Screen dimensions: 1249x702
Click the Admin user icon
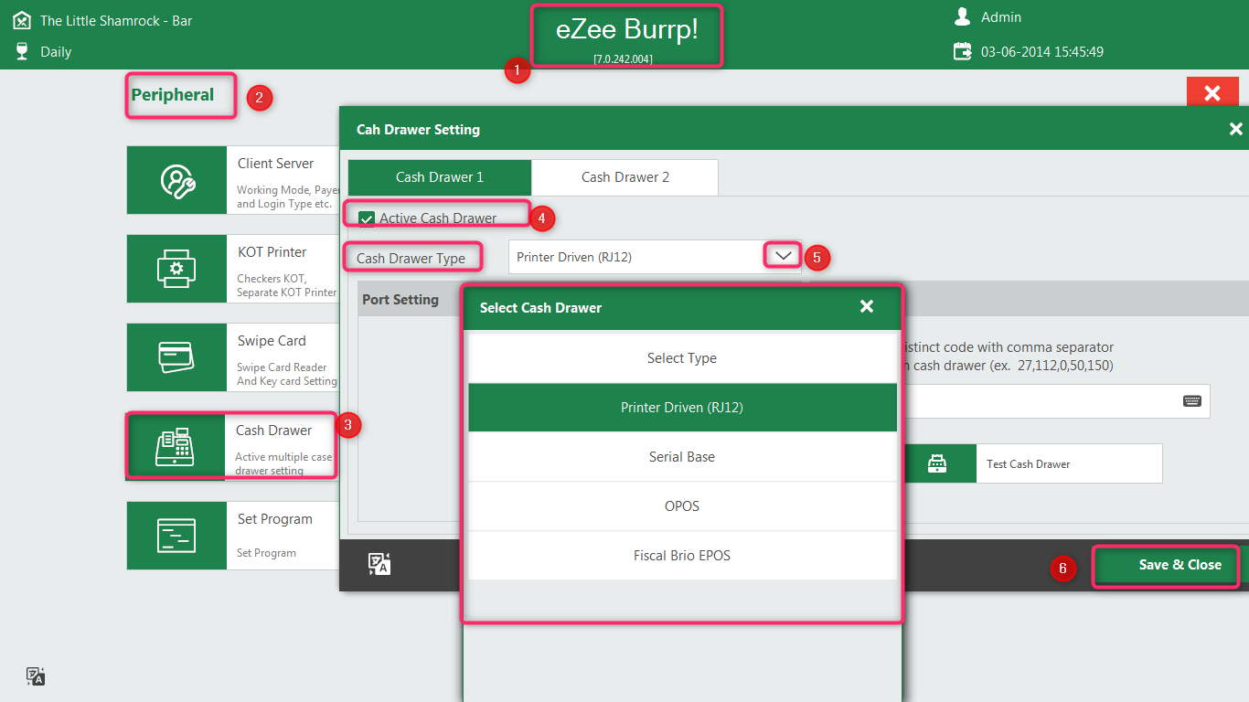(x=962, y=16)
